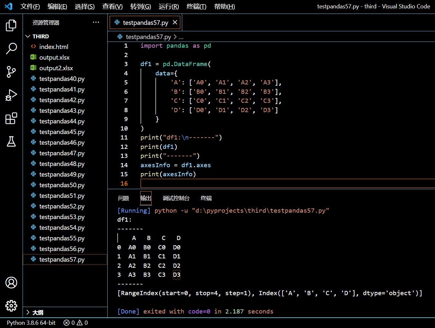Click line number 14 in gutter
435x328 pixels.
click(124, 165)
